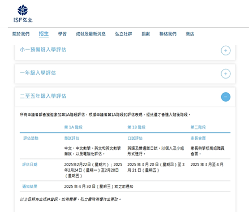Open the 成就及最新消息 menu

click(91, 34)
